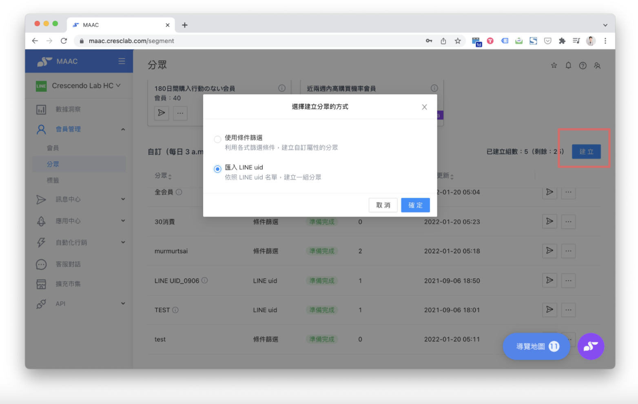Open the help question mark icon
The height and width of the screenshot is (404, 638).
point(583,65)
